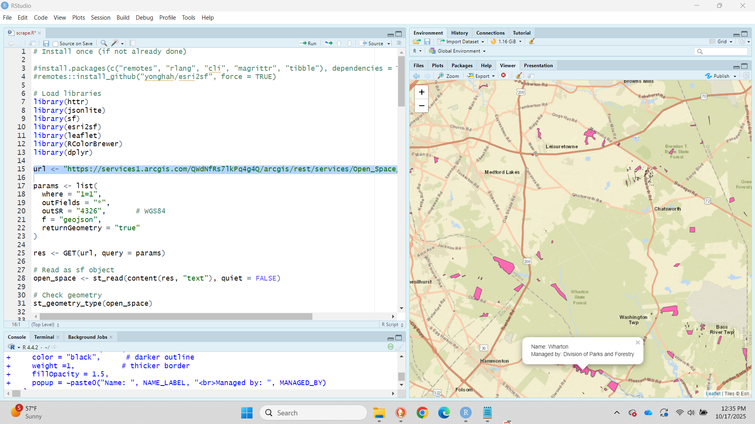Run the selected code line
This screenshot has width=755, height=424.
(308, 43)
